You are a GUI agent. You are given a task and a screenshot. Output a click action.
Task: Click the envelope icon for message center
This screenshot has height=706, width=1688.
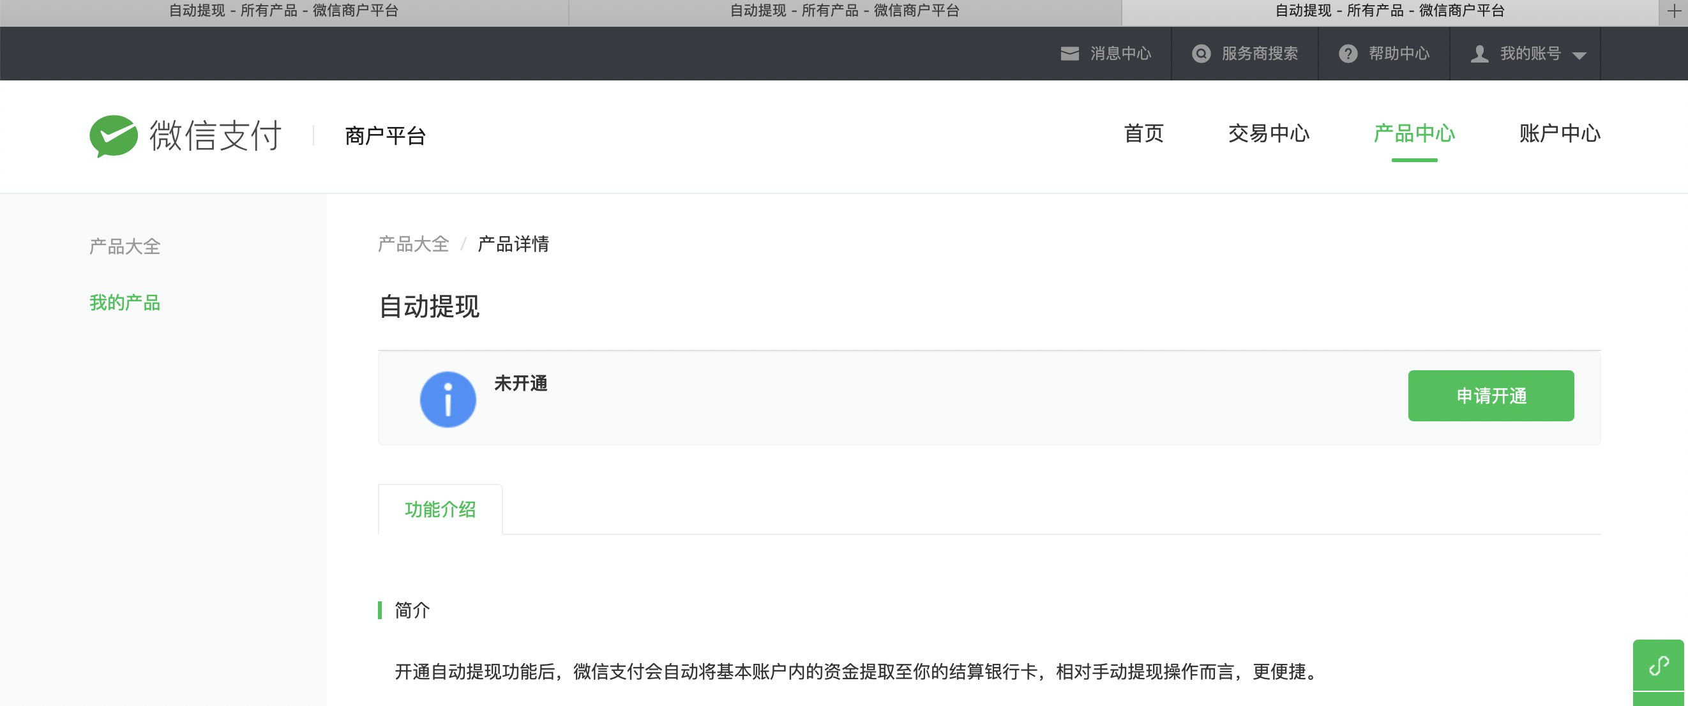coord(1069,54)
